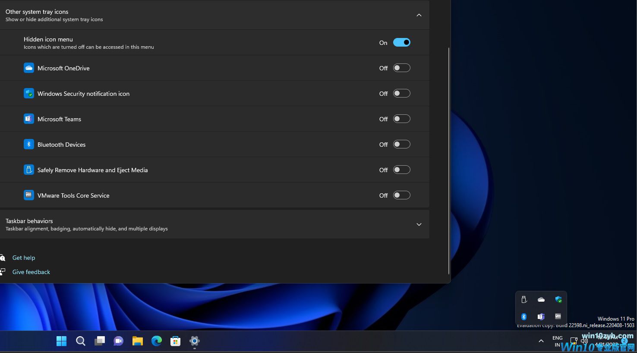Click the VMware Tools icon in tray flyout
Screen dimensions: 637x353
(558, 317)
